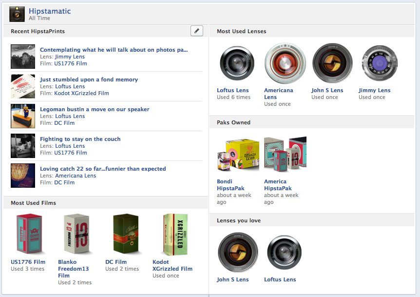Open the 'Just stumbled upon a fond memory' title
Viewport: 420px width, 297px height.
pos(89,79)
